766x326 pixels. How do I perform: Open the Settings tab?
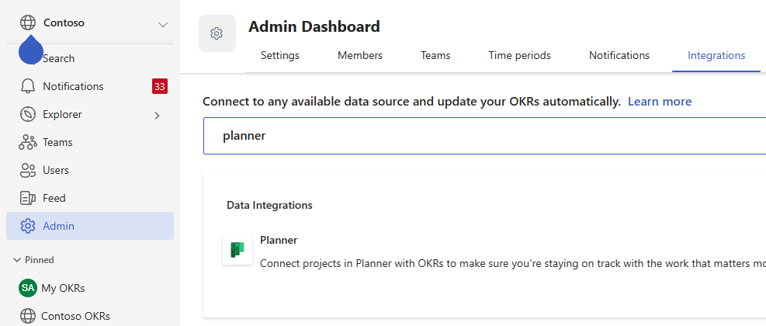pos(280,55)
